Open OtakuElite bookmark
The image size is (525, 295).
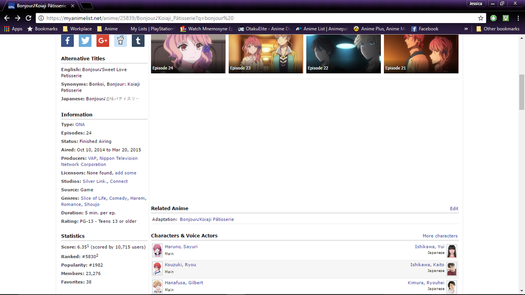264,29
